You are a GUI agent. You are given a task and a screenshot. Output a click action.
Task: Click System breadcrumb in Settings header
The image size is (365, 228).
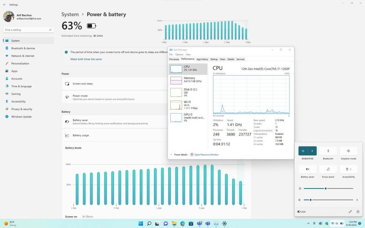[70, 14]
